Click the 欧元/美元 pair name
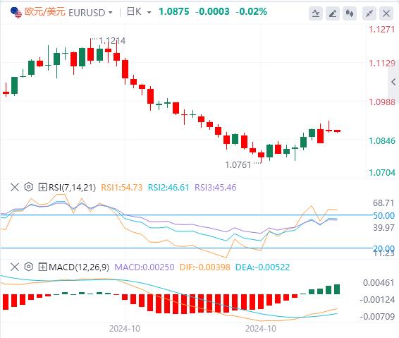 coord(45,12)
